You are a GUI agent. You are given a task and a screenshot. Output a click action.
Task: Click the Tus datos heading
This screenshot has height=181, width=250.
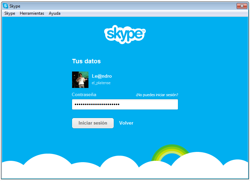tap(86, 61)
